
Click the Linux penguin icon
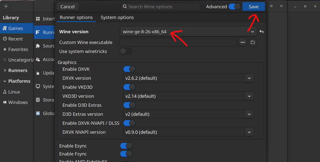pyautogui.click(x=5, y=92)
